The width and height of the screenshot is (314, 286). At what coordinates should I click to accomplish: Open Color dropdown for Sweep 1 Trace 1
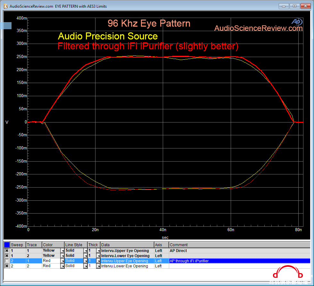click(62, 250)
